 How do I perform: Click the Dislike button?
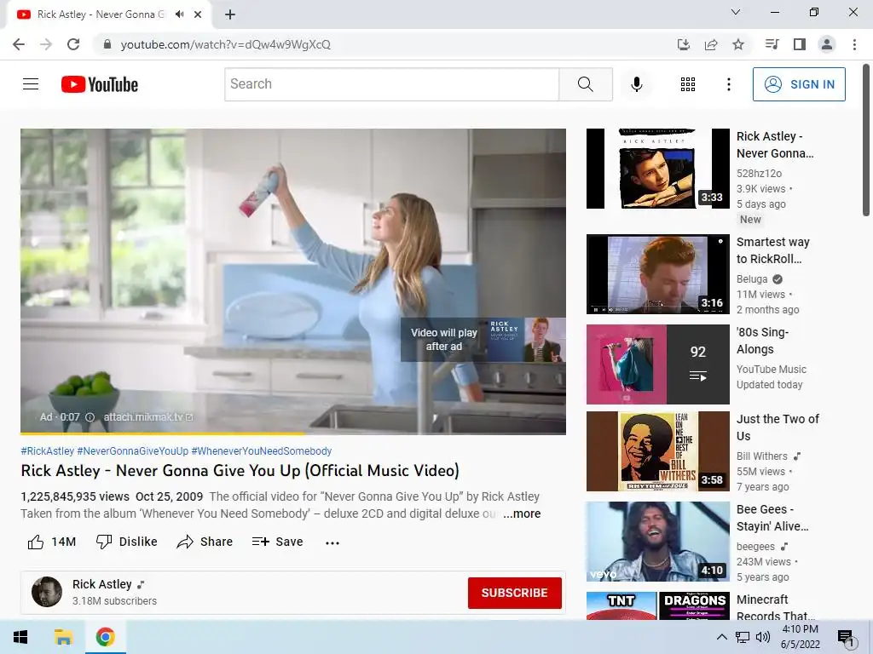coord(127,542)
